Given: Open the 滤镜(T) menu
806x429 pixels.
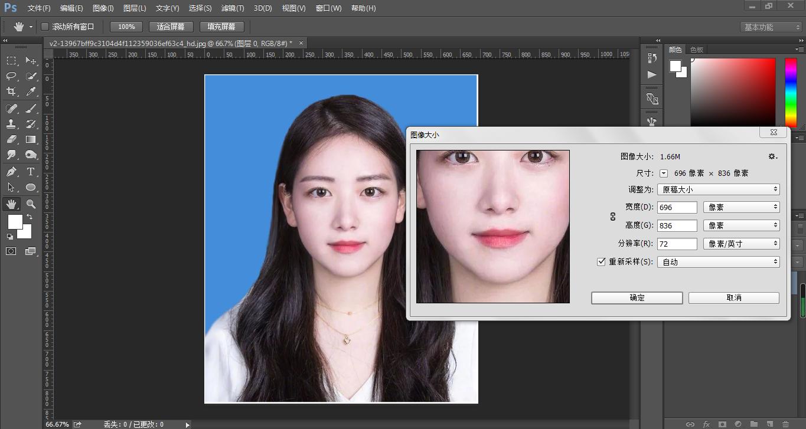Looking at the screenshot, I should coord(232,8).
